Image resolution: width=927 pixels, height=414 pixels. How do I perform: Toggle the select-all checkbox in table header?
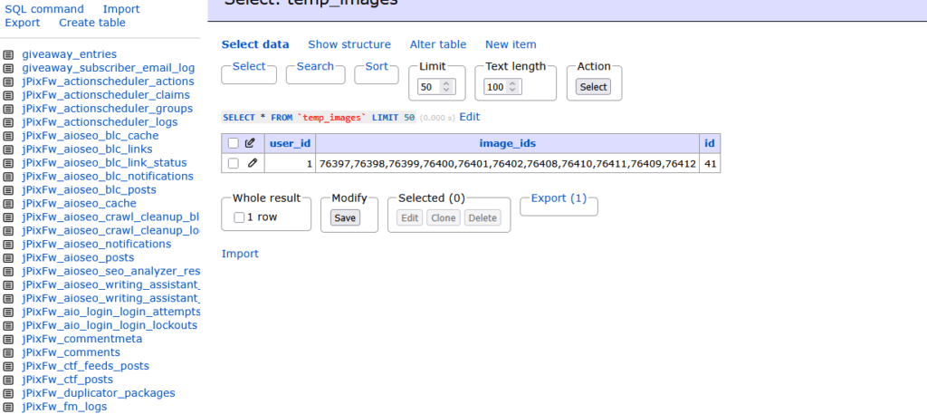point(234,143)
